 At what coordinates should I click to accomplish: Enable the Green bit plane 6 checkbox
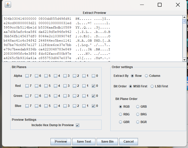coord(37,96)
